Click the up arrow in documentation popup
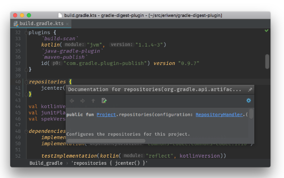The image size is (284, 178). (93, 101)
